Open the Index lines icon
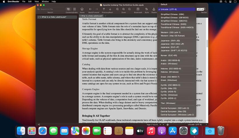 pos(74,9)
